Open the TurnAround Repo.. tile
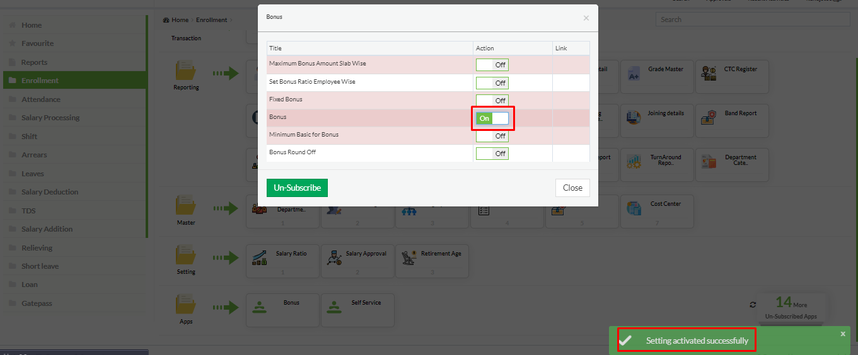 click(x=657, y=165)
